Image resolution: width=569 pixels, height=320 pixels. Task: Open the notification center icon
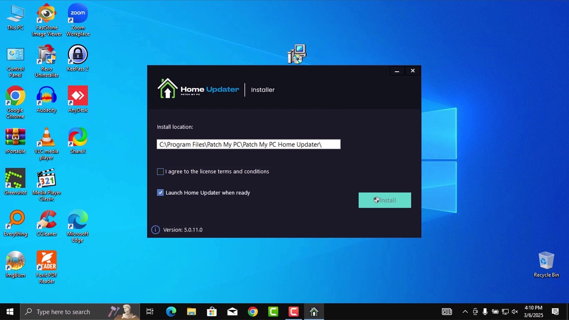(x=555, y=312)
